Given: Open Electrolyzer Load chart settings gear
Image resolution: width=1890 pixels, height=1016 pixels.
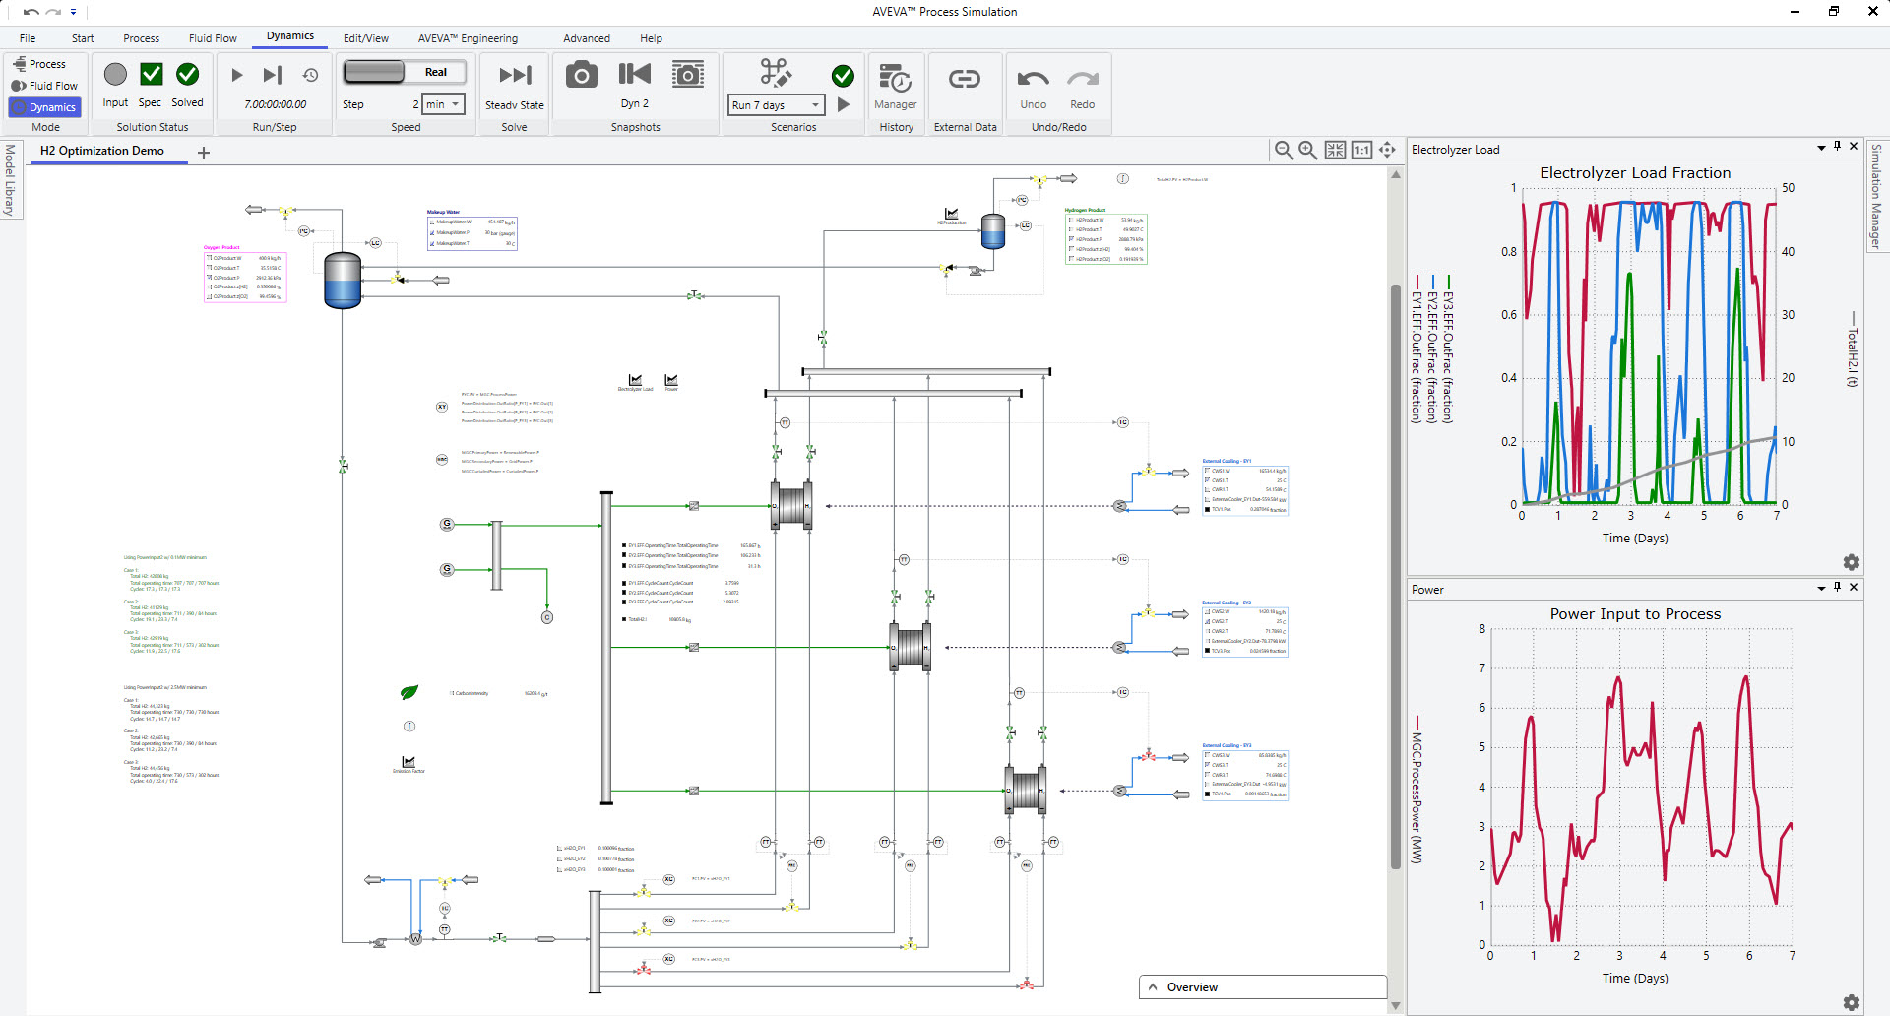Looking at the screenshot, I should [x=1851, y=562].
